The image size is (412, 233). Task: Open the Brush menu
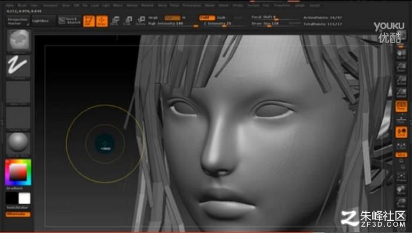[22, 5]
